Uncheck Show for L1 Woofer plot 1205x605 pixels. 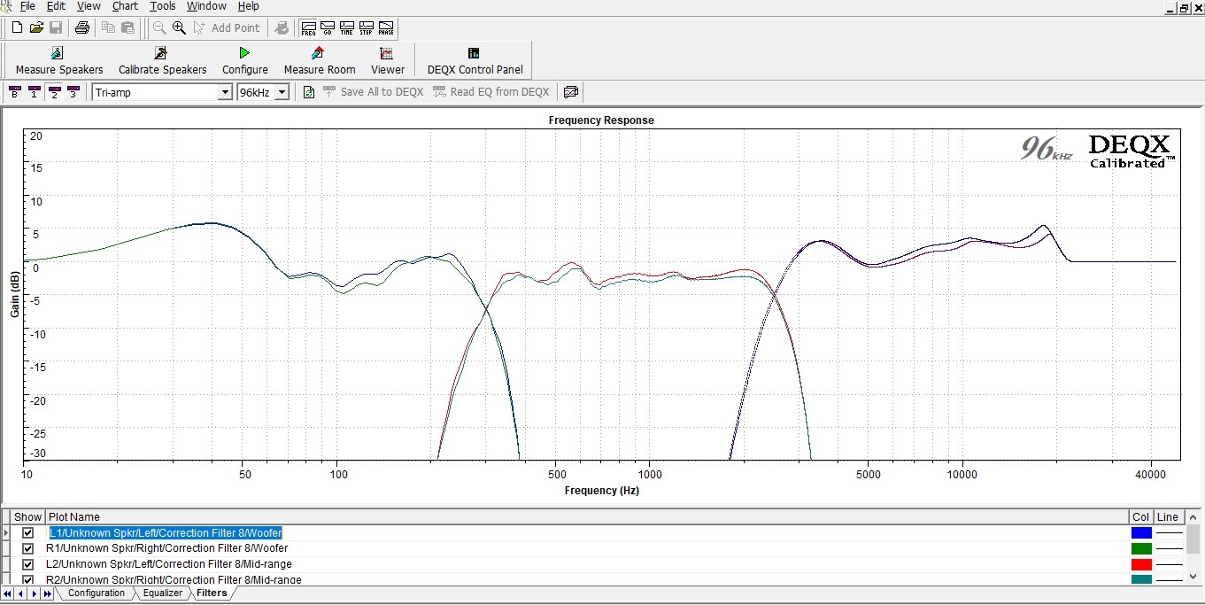pos(28,533)
